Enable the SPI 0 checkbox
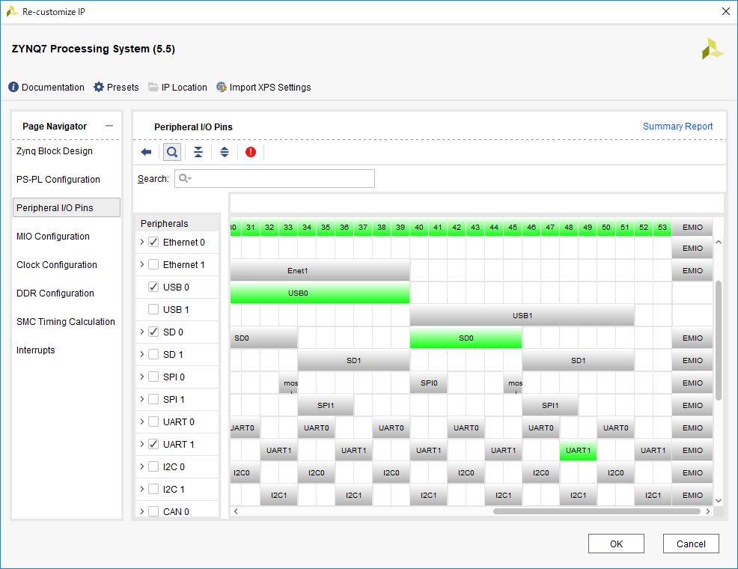The height and width of the screenshot is (569, 738). (x=153, y=377)
